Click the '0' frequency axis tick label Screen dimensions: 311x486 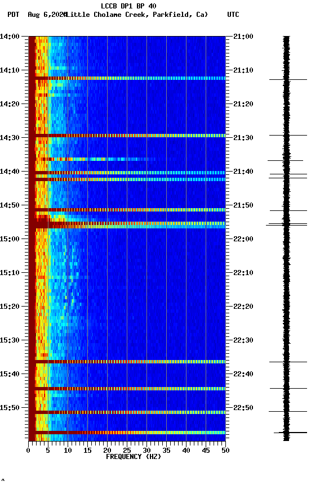[28, 451]
